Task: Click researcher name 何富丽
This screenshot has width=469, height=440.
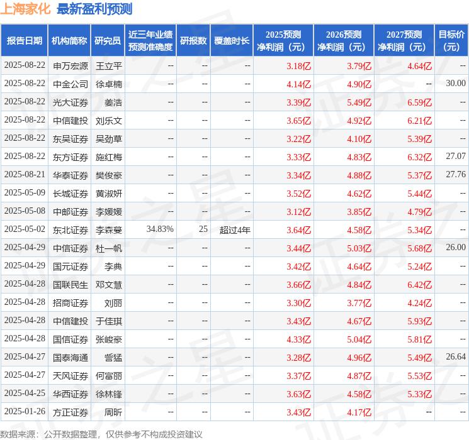Action: point(109,375)
